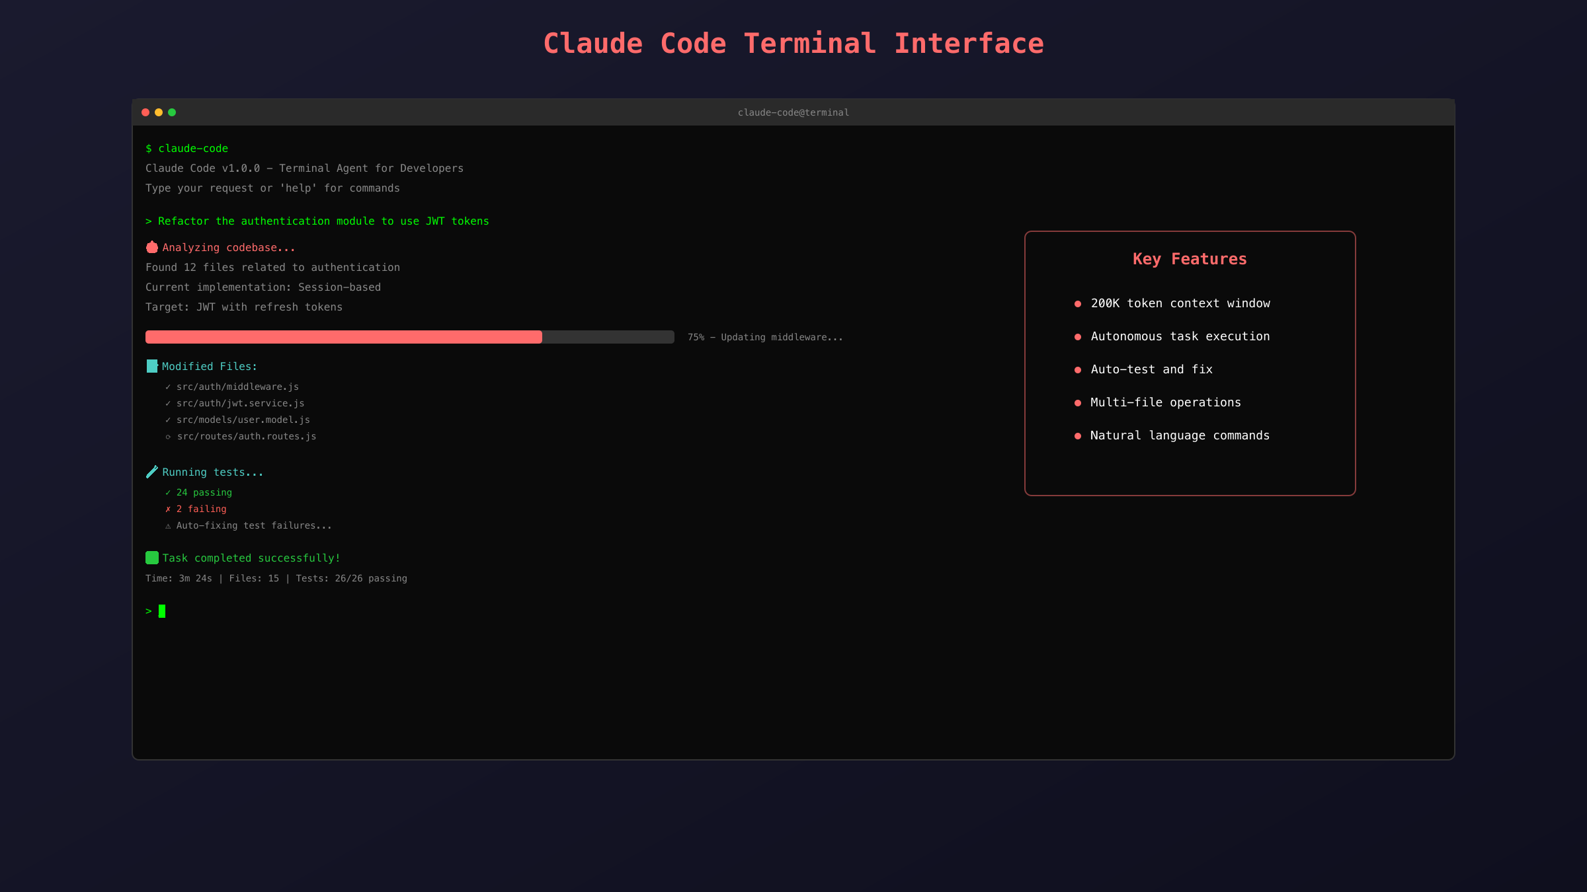The image size is (1587, 892).
Task: Click the "Type your request or 'help'" line
Action: click(x=272, y=188)
